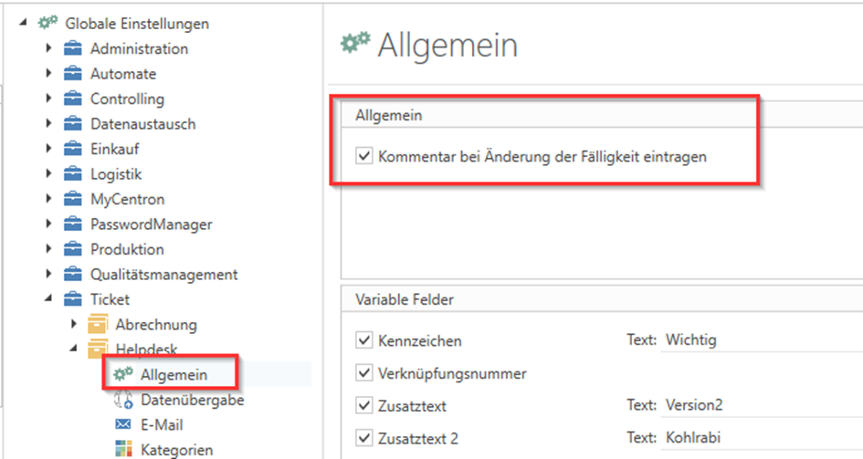Image resolution: width=863 pixels, height=459 pixels.
Task: Collapse the Ticket tree node
Action: tap(49, 298)
